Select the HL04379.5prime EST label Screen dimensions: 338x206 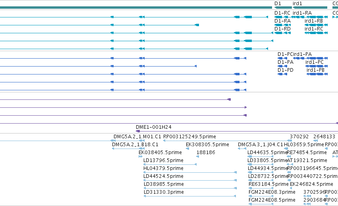pyautogui.click(x=163, y=168)
